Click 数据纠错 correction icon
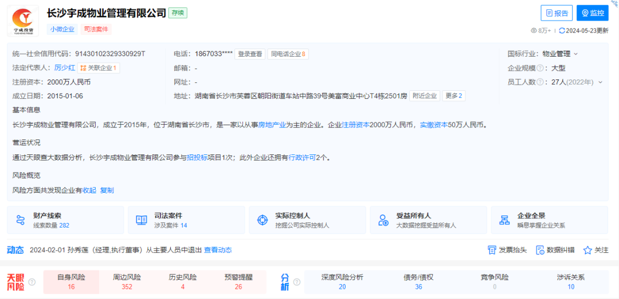 [x=540, y=250]
